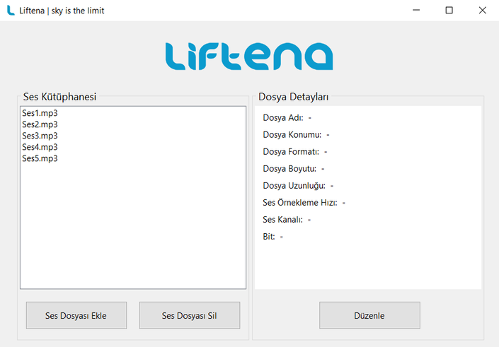Click the Ses Dosyası Ekle button

coord(76,315)
